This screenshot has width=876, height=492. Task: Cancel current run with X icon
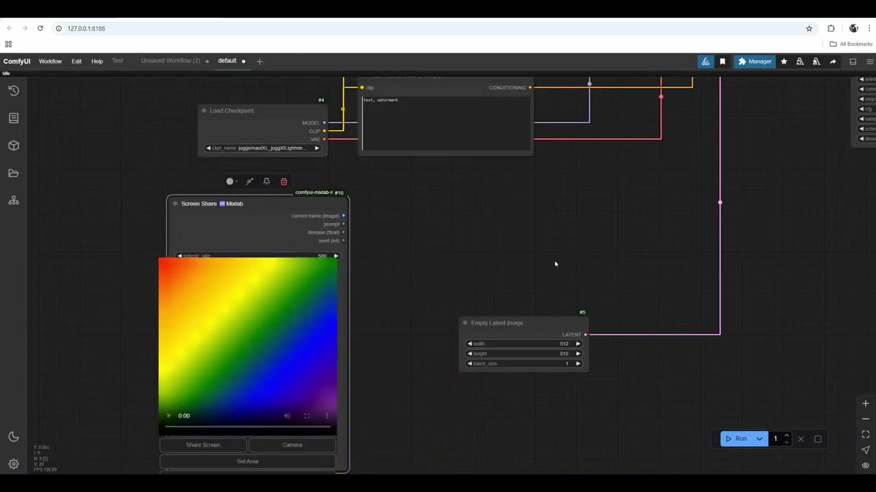coord(801,439)
